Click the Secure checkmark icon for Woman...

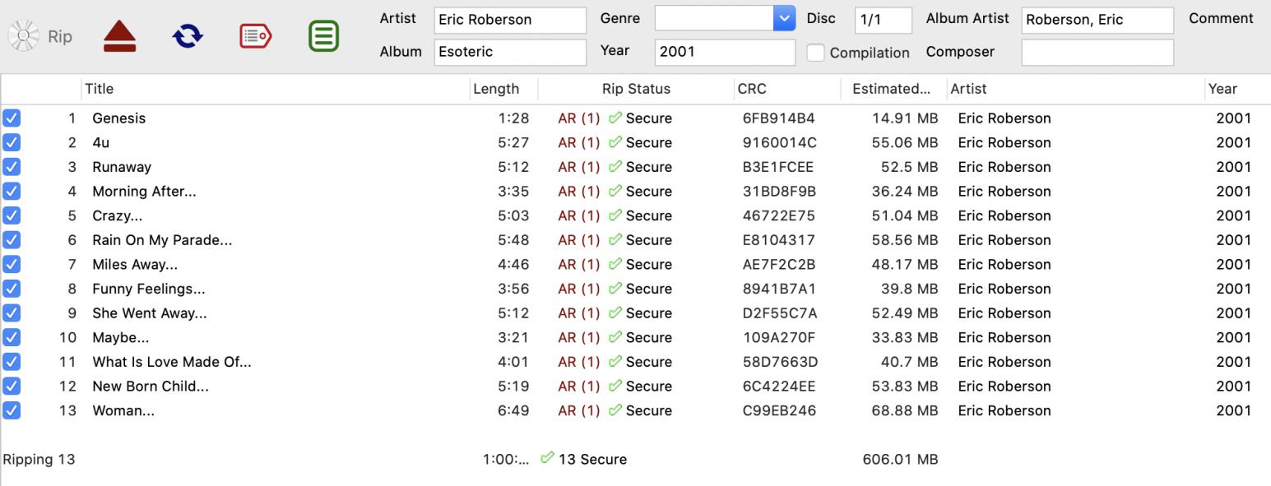coord(615,410)
